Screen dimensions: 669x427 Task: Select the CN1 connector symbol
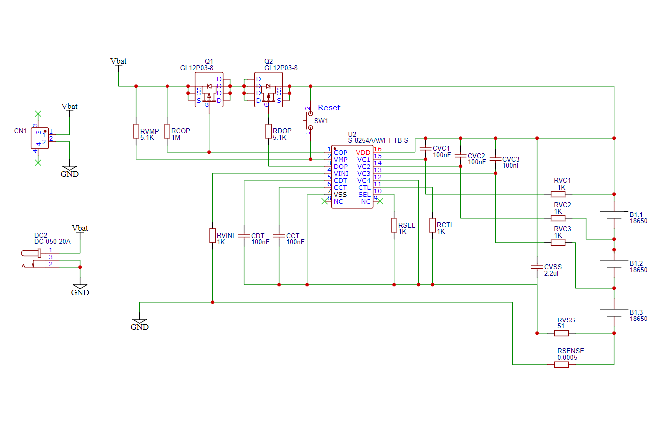tap(40, 138)
